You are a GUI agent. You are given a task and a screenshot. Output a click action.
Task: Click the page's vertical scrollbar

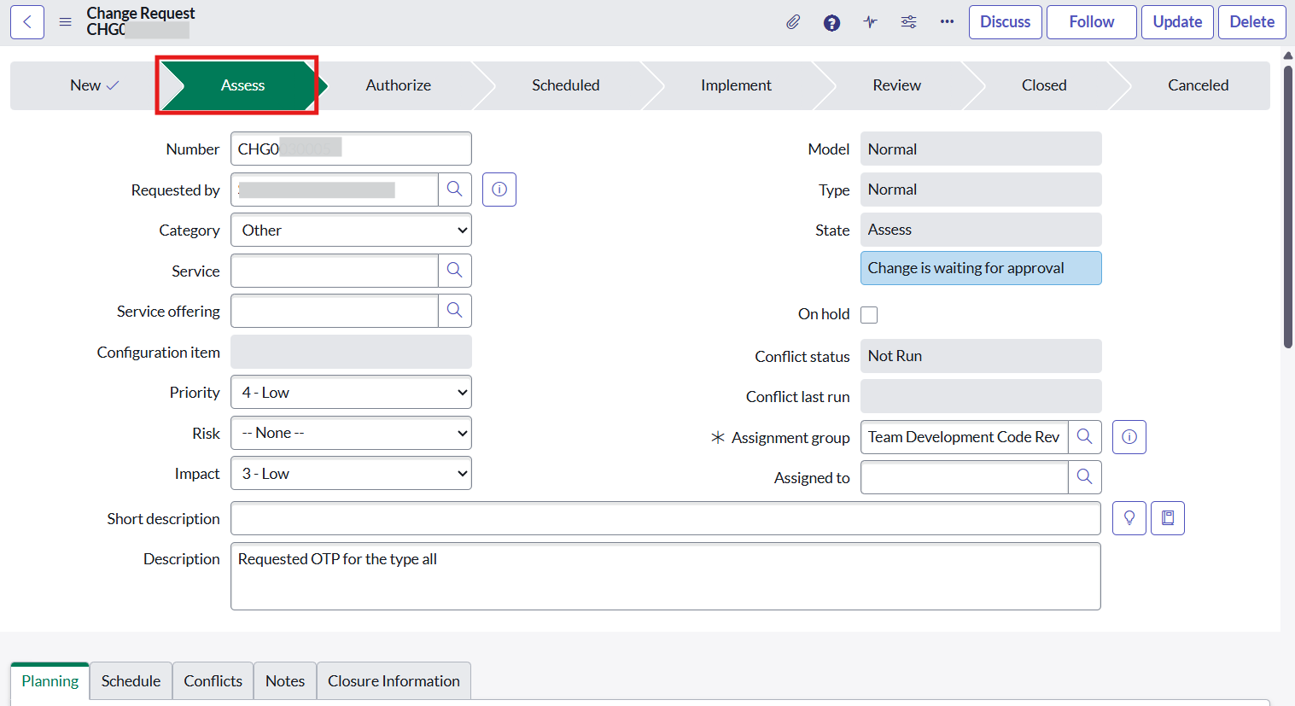point(1288,205)
